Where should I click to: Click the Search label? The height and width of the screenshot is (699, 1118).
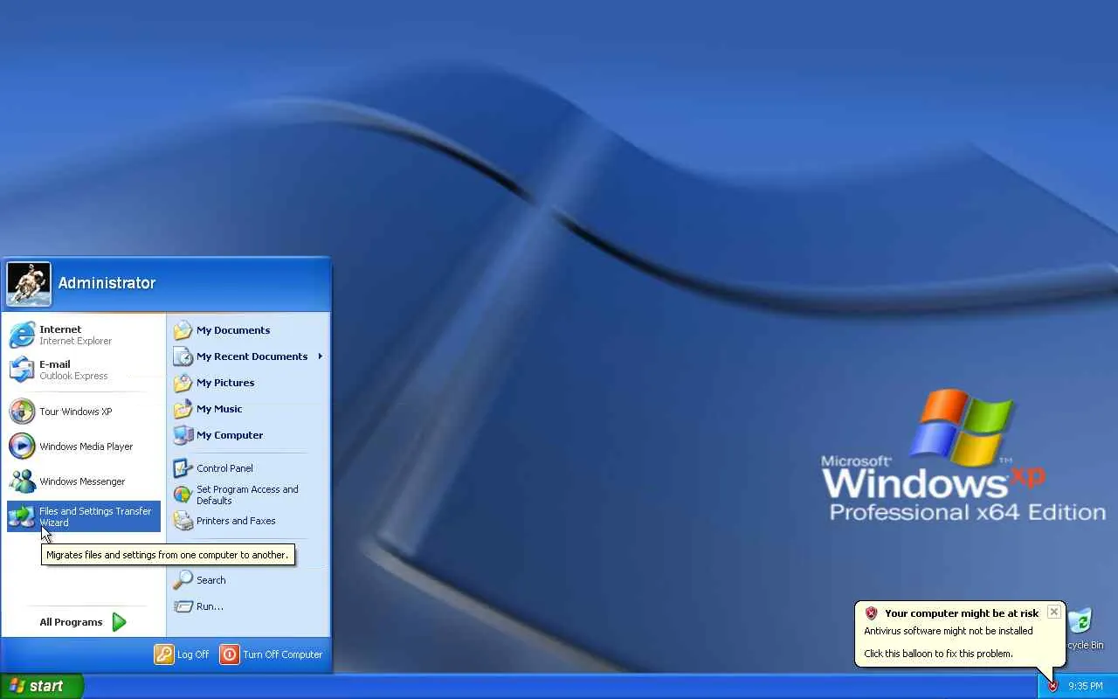[x=211, y=580]
